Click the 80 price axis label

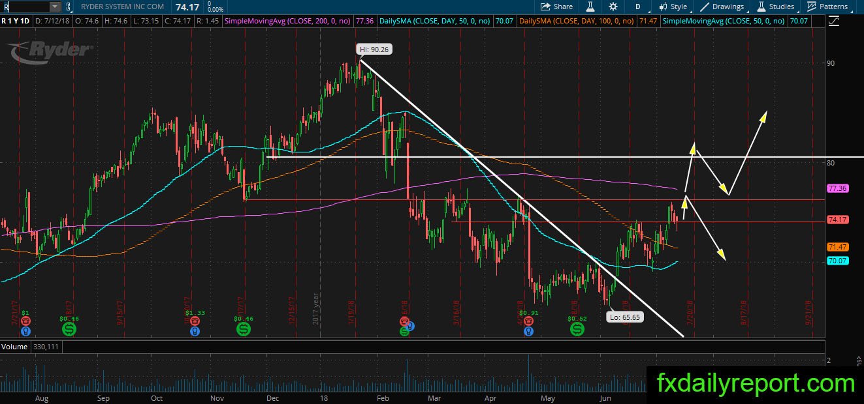click(x=831, y=162)
